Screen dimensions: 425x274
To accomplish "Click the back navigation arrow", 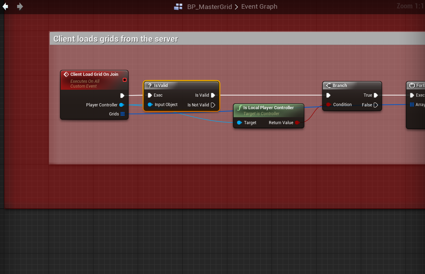I will (5, 7).
